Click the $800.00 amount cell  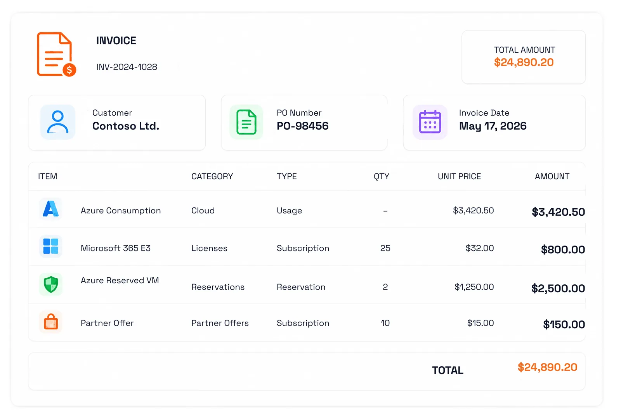pyautogui.click(x=563, y=249)
